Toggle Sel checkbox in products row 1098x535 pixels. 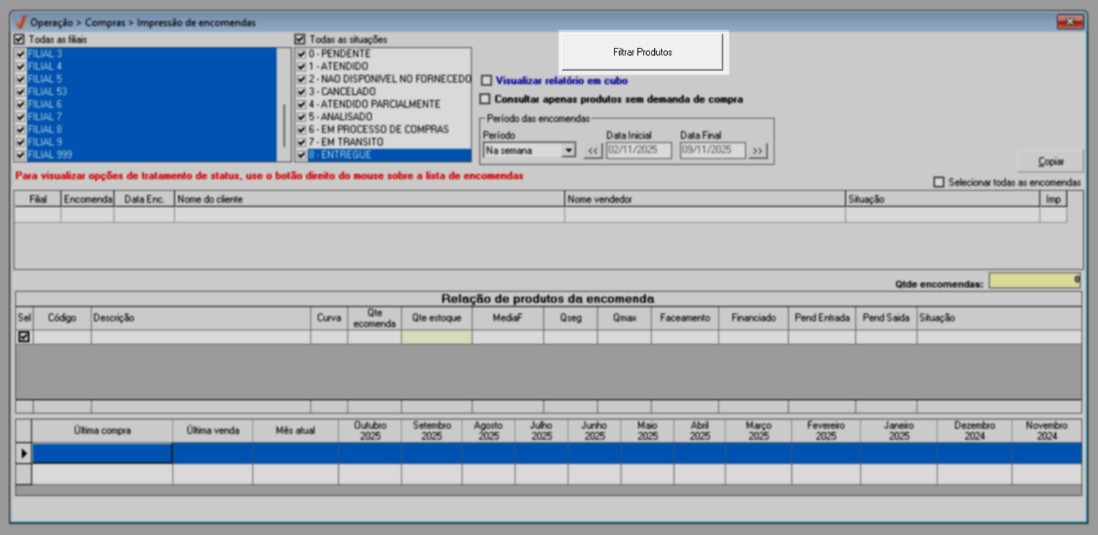click(24, 337)
